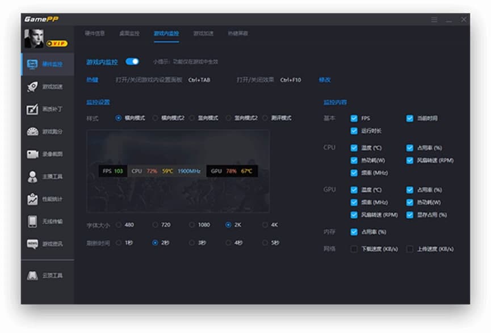Image resolution: width=491 pixels, height=333 pixels.
Task: Open the fifth top tab (热键屏蔽)
Action: (238, 33)
